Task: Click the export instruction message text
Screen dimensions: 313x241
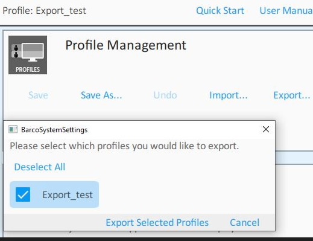Action: click(124, 146)
